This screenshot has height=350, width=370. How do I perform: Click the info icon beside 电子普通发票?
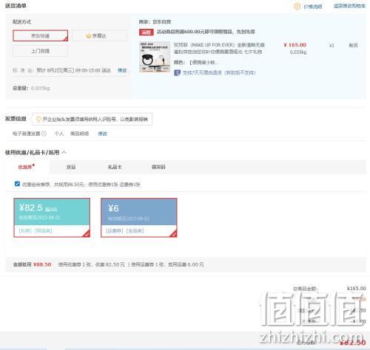pyautogui.click(x=44, y=134)
